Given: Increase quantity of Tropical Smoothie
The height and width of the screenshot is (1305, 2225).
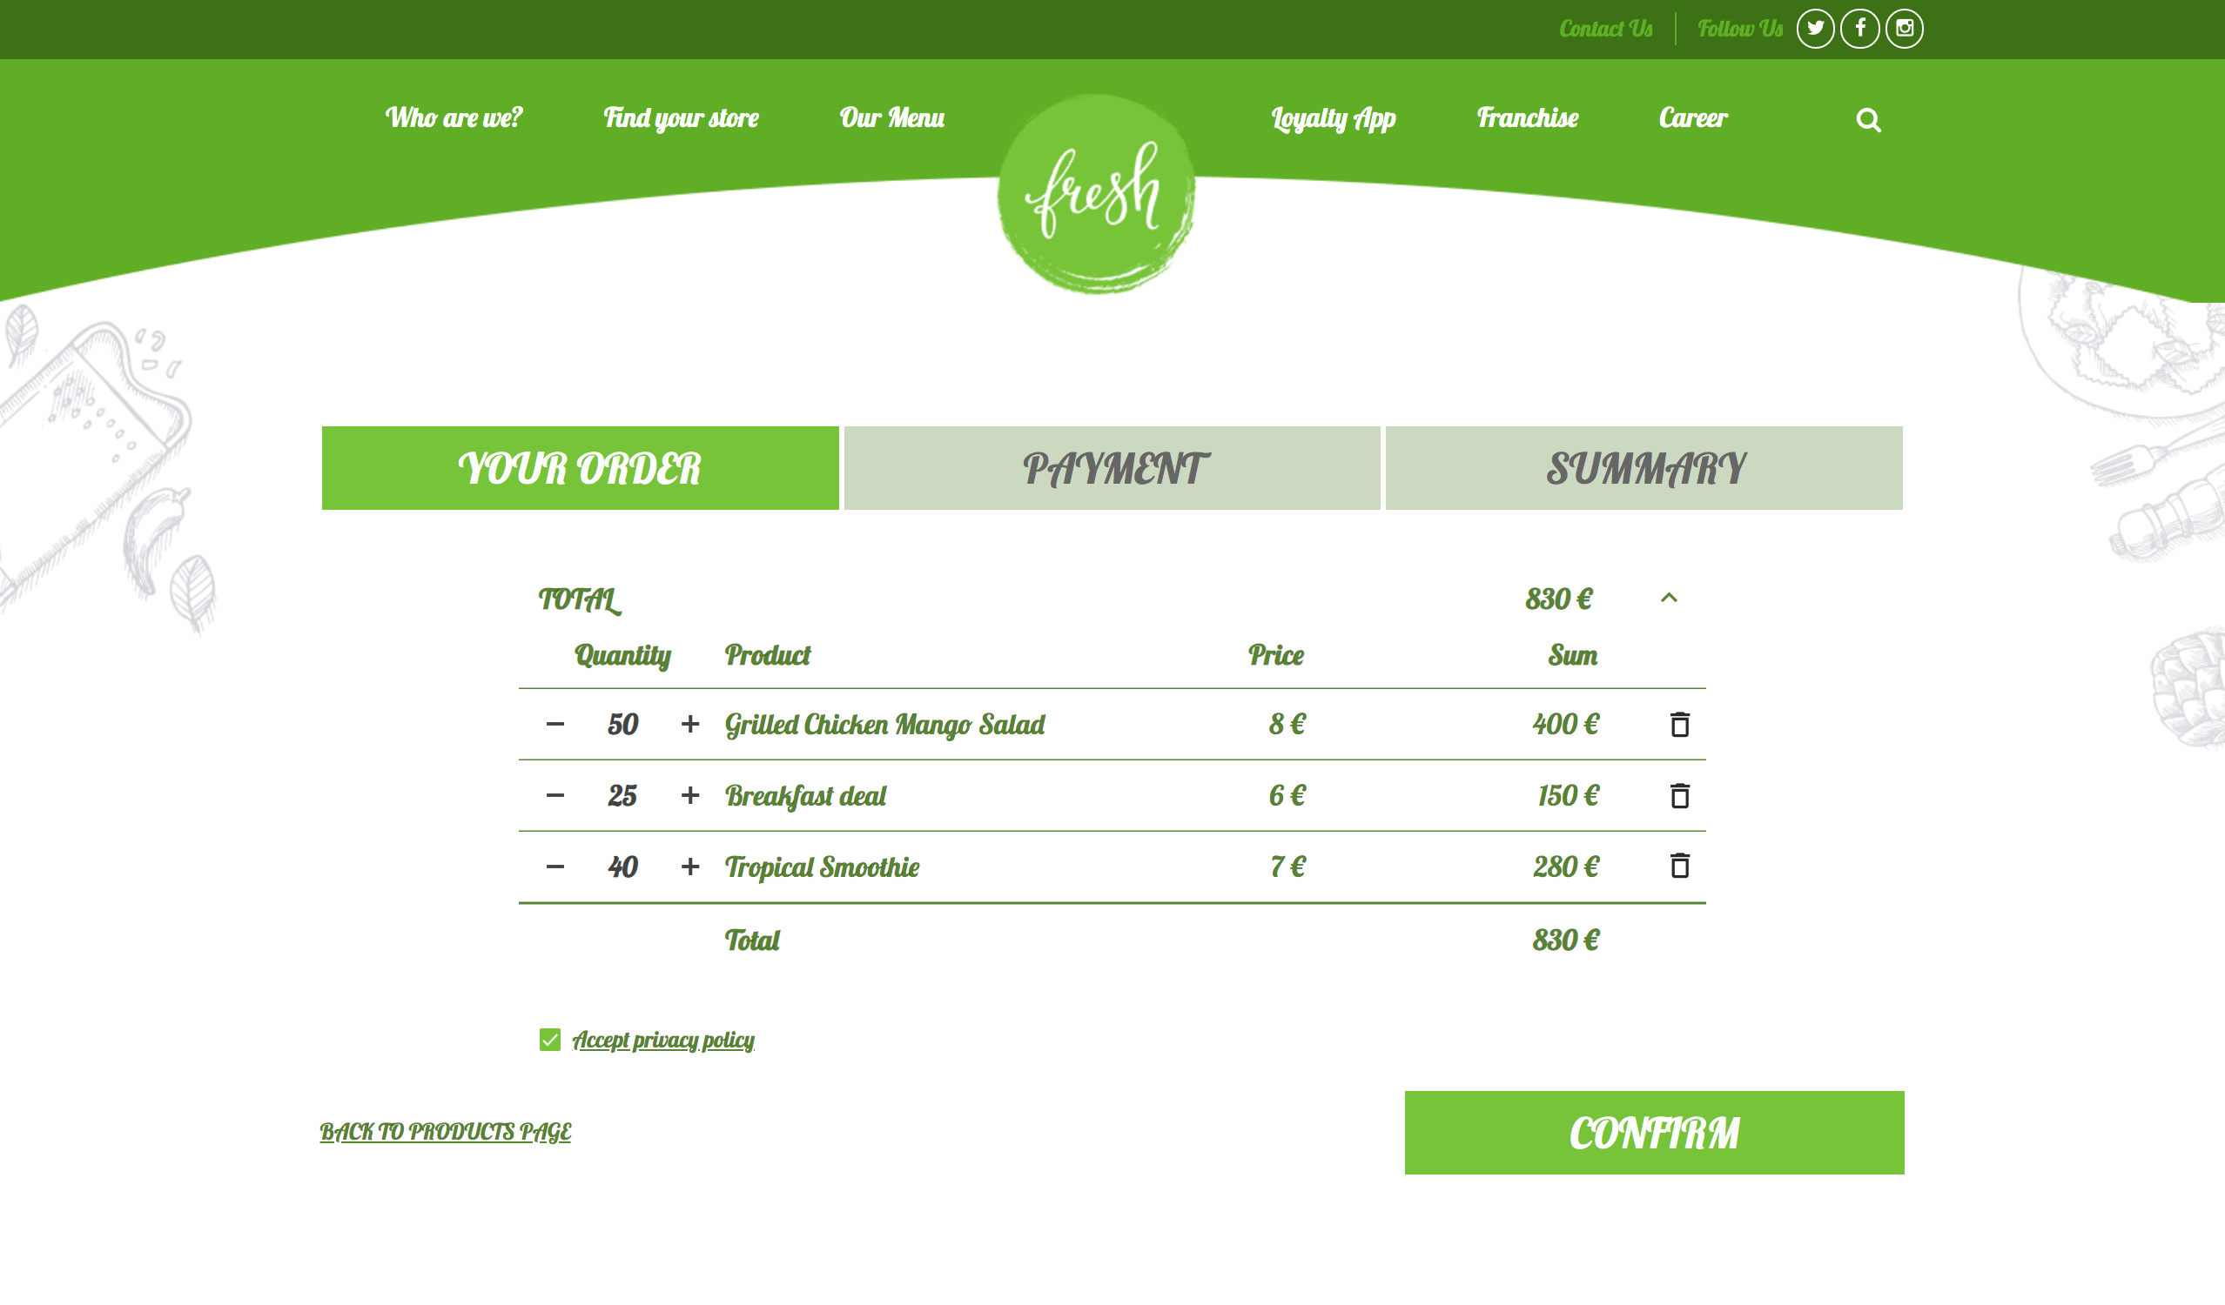Looking at the screenshot, I should [x=689, y=866].
